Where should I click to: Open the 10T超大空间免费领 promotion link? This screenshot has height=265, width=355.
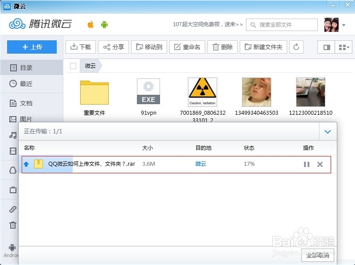[x=207, y=24]
